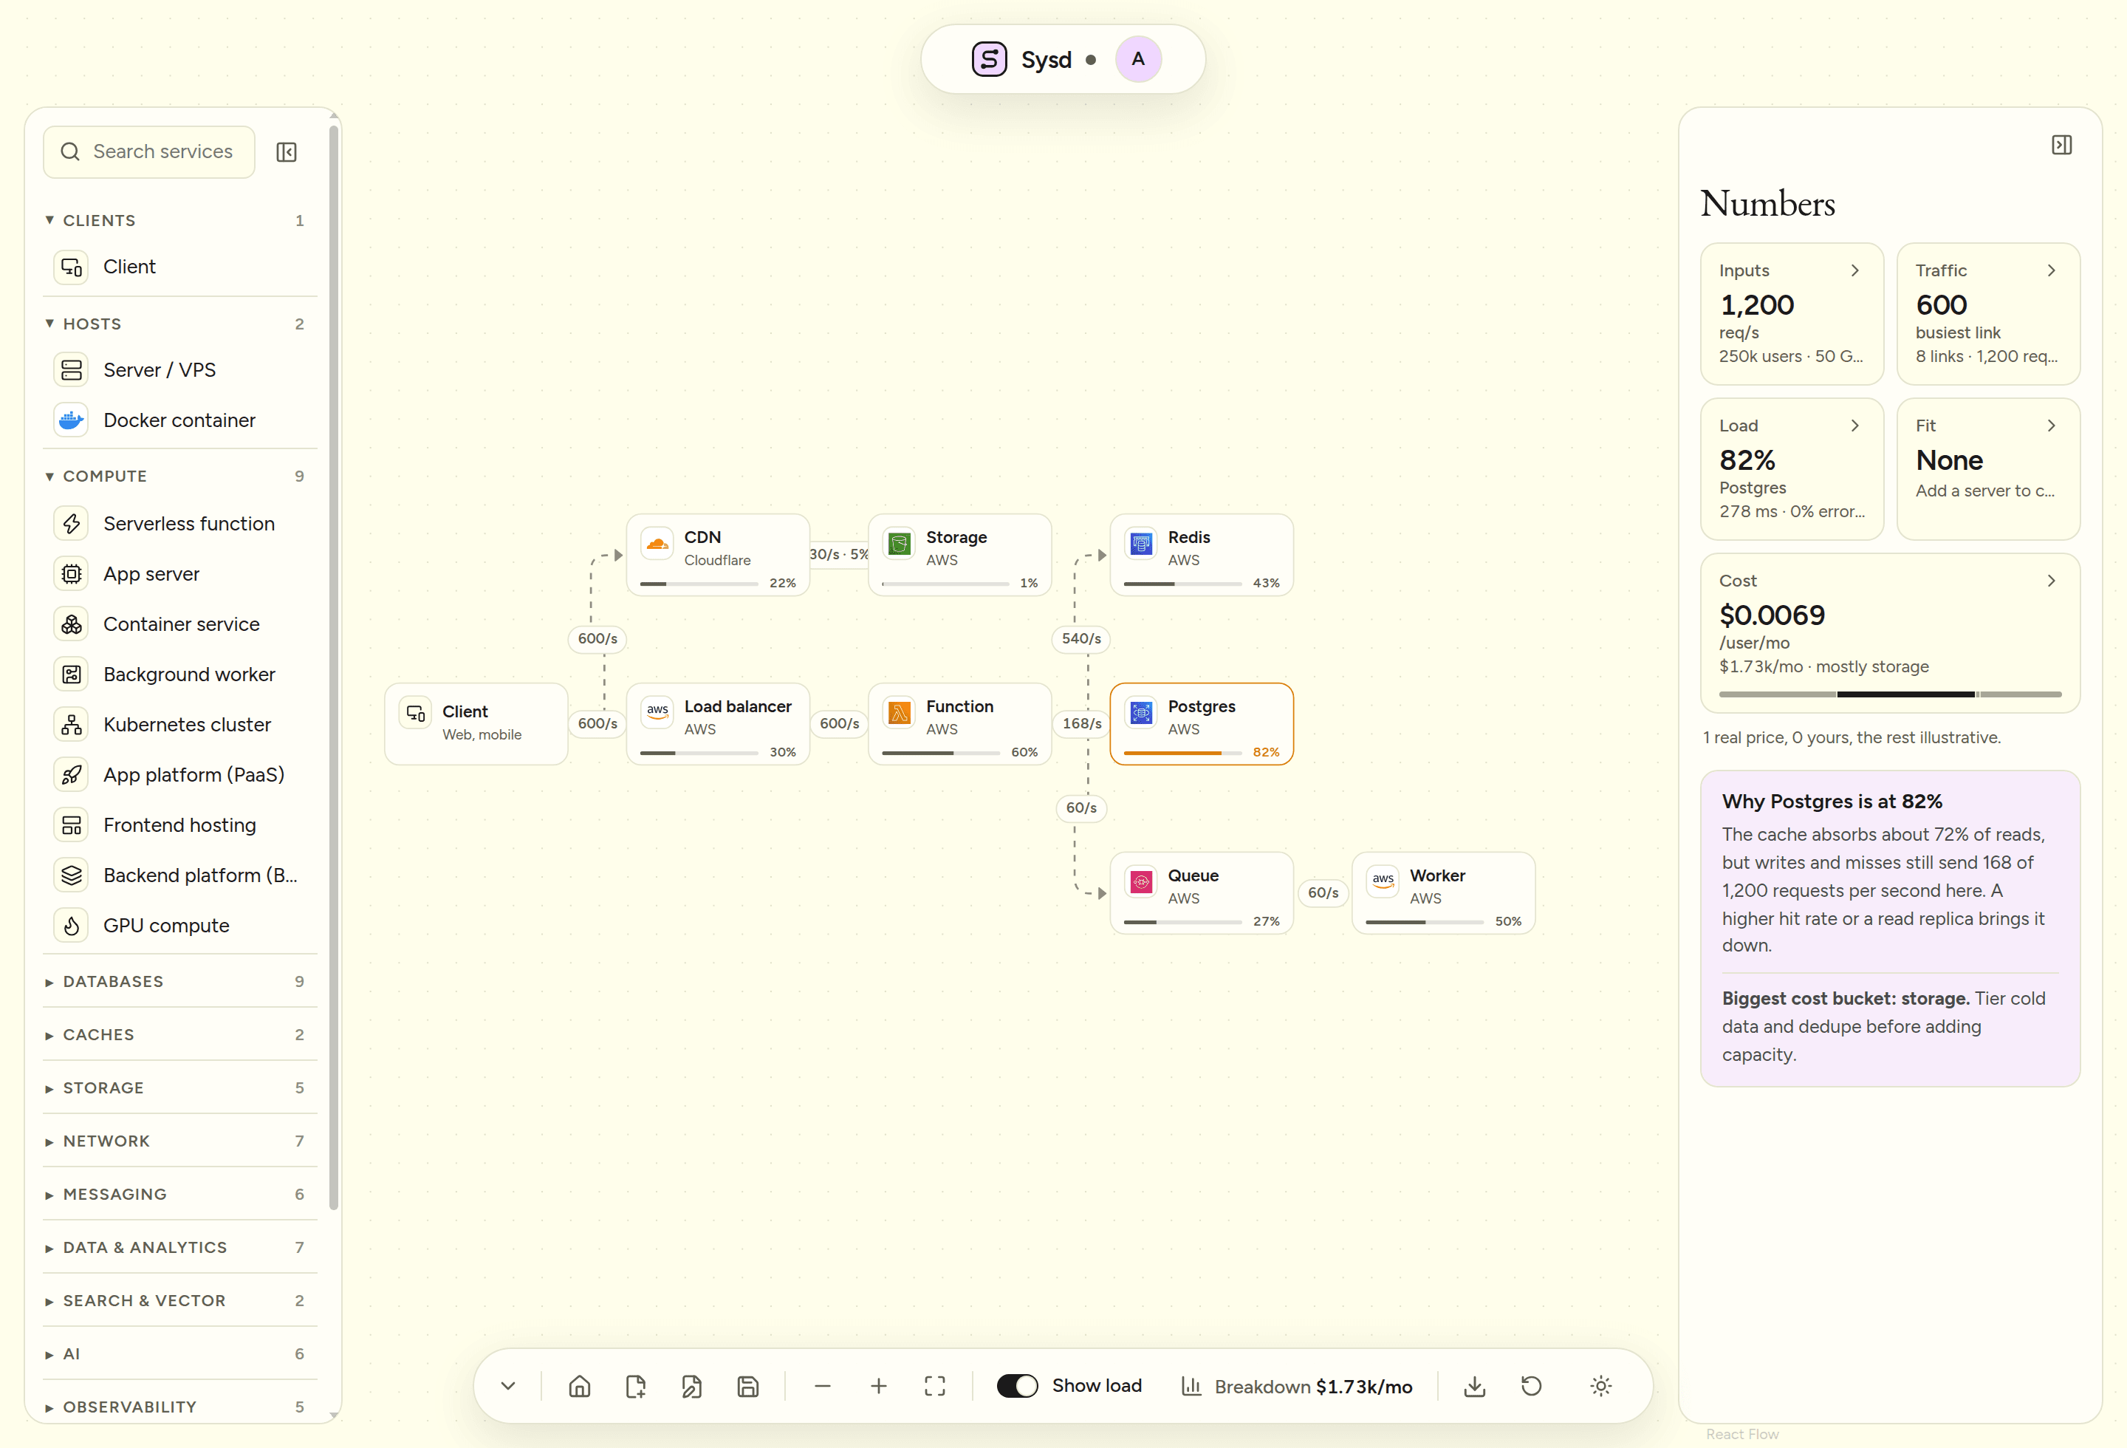Viewport: 2127px width, 1448px height.
Task: Click the 540/s edge label
Action: tap(1081, 638)
